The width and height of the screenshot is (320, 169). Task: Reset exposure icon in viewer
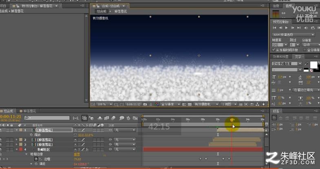(263, 104)
